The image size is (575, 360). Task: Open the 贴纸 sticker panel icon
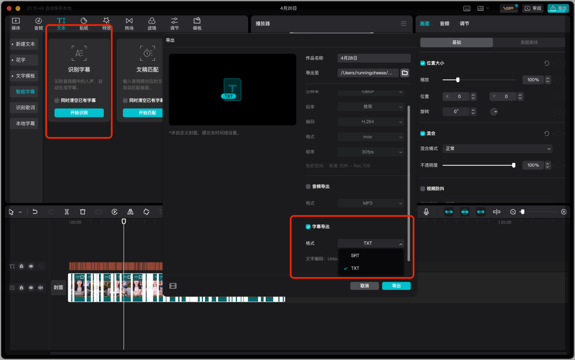[x=84, y=23]
